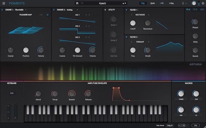The height and width of the screenshot is (128, 206).
Task: Open the wavetable browser icon beside Pleasure Map
Action: point(48,15)
